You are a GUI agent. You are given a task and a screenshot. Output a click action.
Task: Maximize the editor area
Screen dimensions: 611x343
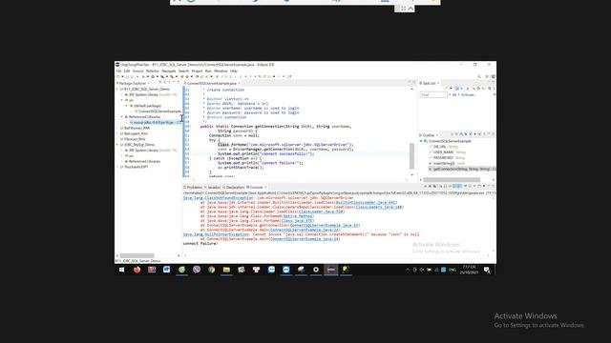pos(413,83)
